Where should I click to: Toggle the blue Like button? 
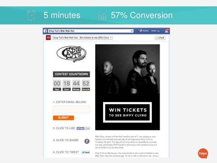pyautogui.click(x=80, y=129)
